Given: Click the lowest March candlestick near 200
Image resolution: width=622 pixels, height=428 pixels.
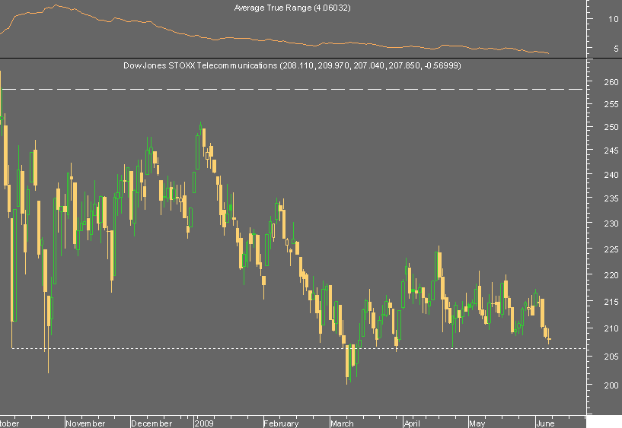Looking at the screenshot, I should click(347, 360).
